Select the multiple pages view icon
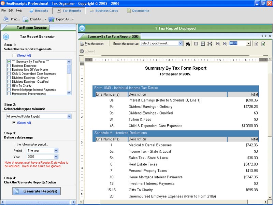Image resolution: width=273 pixels, height=205 pixels. click(x=203, y=44)
